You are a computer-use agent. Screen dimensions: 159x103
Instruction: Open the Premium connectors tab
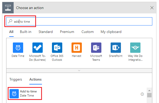point(67,32)
